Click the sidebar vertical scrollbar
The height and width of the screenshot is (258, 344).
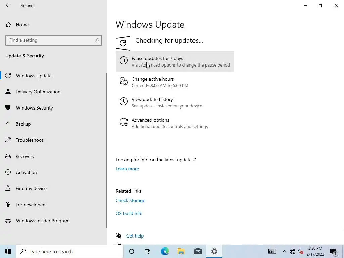pyautogui.click(x=106, y=150)
